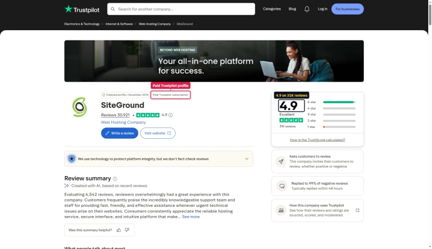Click Replied to 99% of negative reviews card
This screenshot has height=249, width=432.
[317, 186]
